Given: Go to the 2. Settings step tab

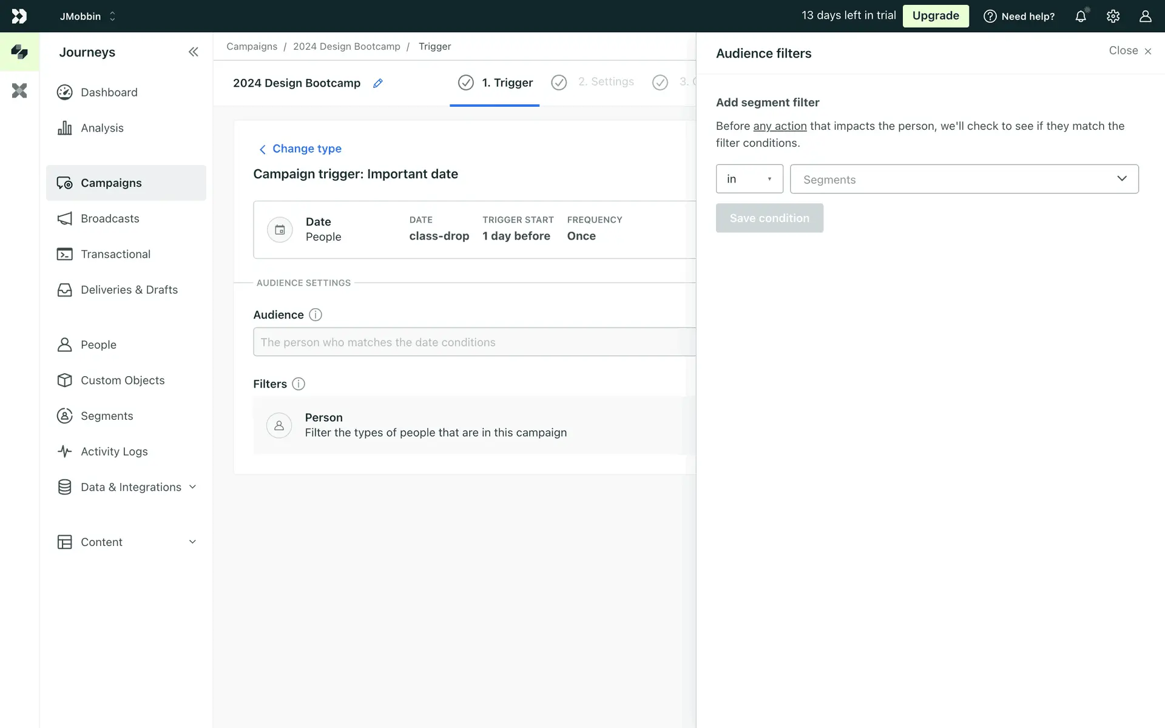Looking at the screenshot, I should click(x=605, y=82).
